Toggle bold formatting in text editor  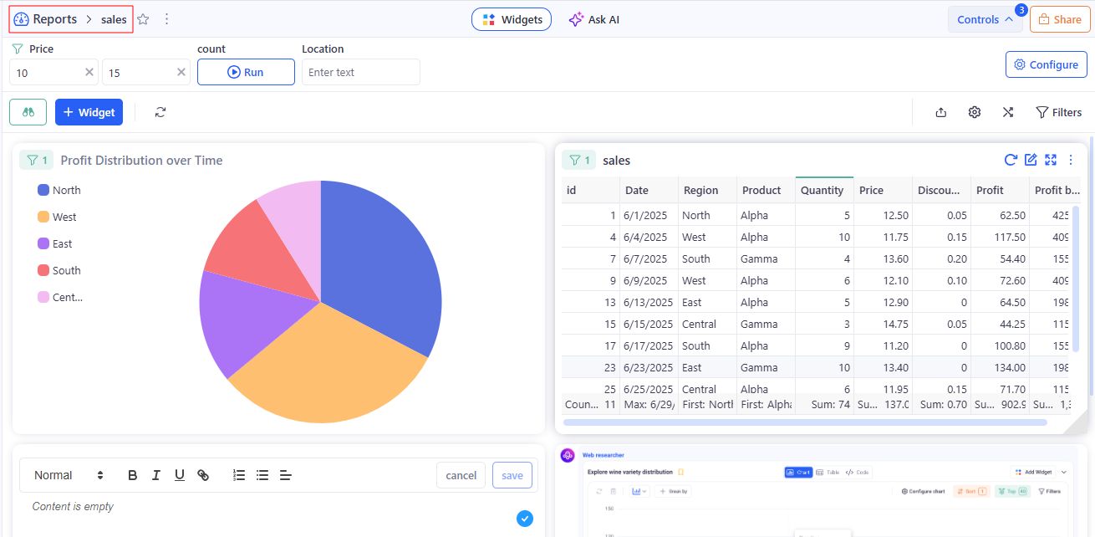132,475
